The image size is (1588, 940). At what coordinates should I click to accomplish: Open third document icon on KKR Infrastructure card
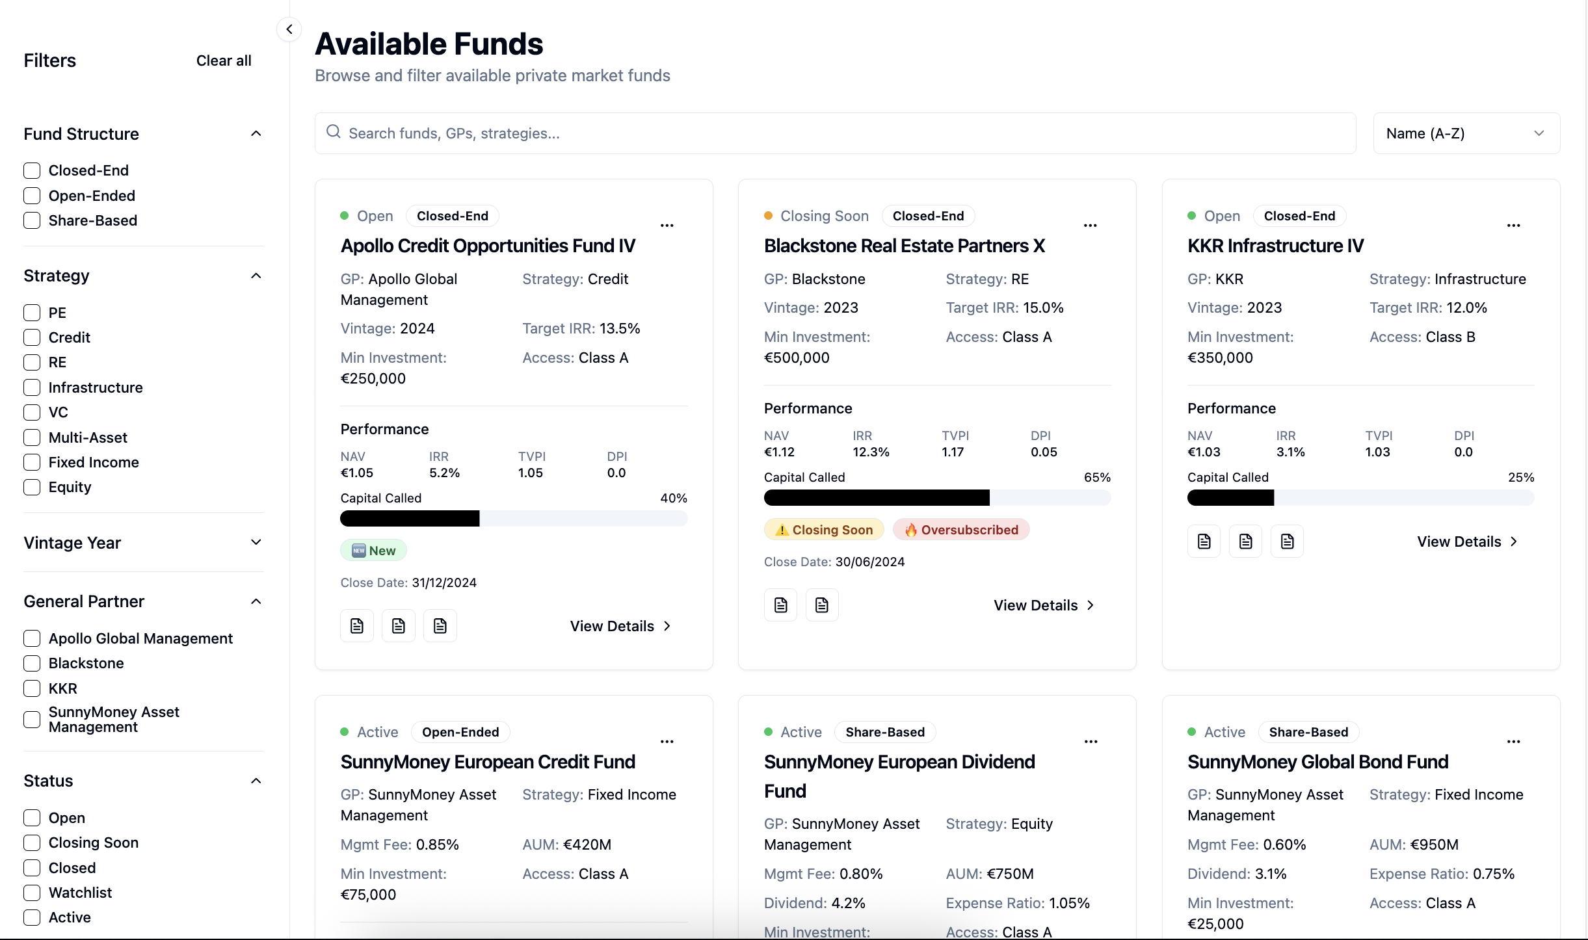(1287, 542)
